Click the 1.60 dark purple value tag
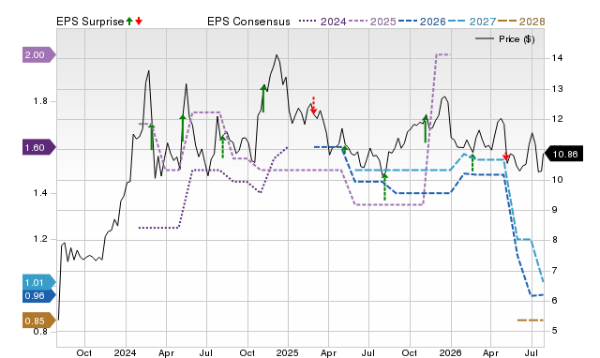Viewport: 600px width, 358px height. tap(39, 147)
